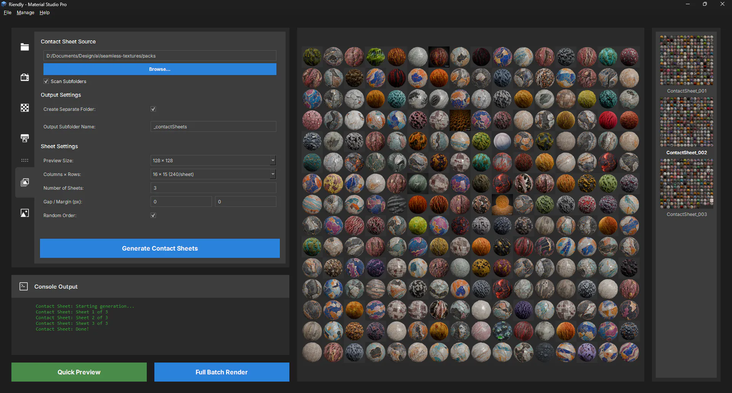Toggle the Create Separate Folder checkbox
Viewport: 732px width, 393px height.
click(153, 109)
